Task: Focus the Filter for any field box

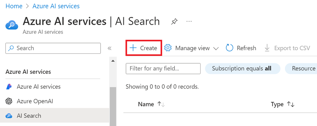Action: tap(163, 68)
